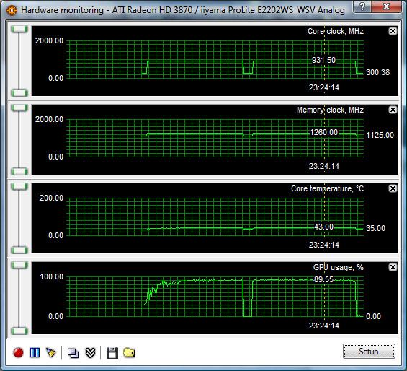The width and height of the screenshot is (407, 371).
Task: Click the 100.00 GPU usage axis maximum
Action: tap(51, 276)
